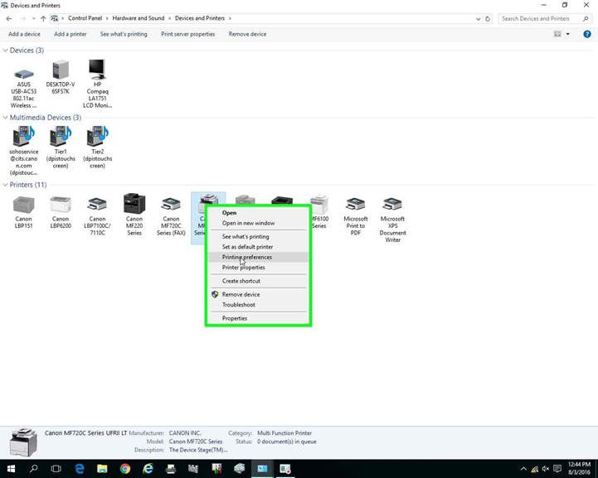
Task: Go up one level with up arrow
Action: pos(43,18)
